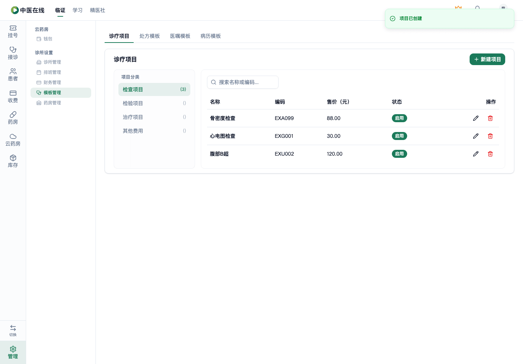The width and height of the screenshot is (523, 364).
Task: Select the 其他费用 category
Action: [x=154, y=131]
